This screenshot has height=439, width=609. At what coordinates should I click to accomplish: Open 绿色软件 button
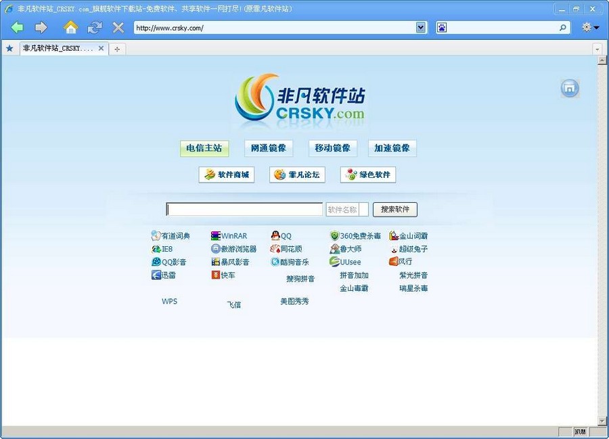pos(368,175)
